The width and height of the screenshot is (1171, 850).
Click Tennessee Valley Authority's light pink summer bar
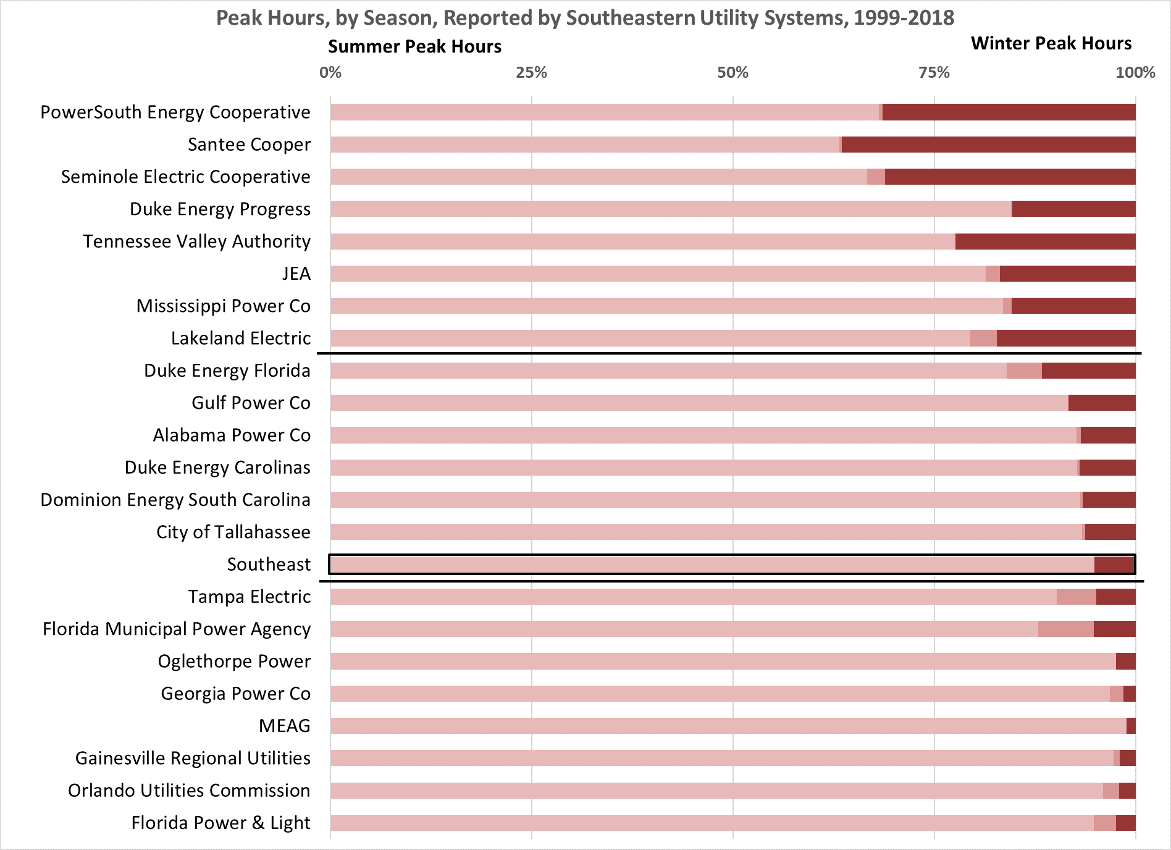coord(642,242)
